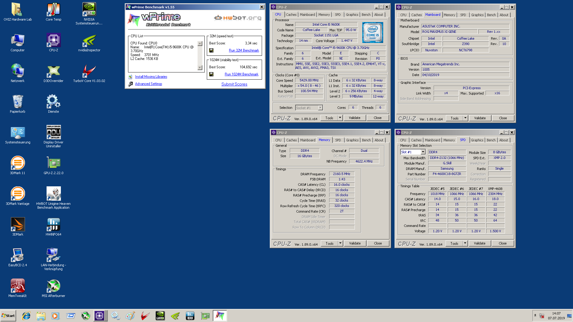The width and height of the screenshot is (573, 322).
Task: Click the Start button
Action: pyautogui.click(x=8, y=316)
